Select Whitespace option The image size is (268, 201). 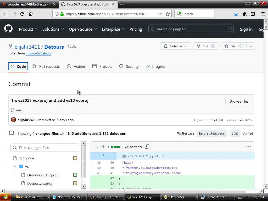186,133
